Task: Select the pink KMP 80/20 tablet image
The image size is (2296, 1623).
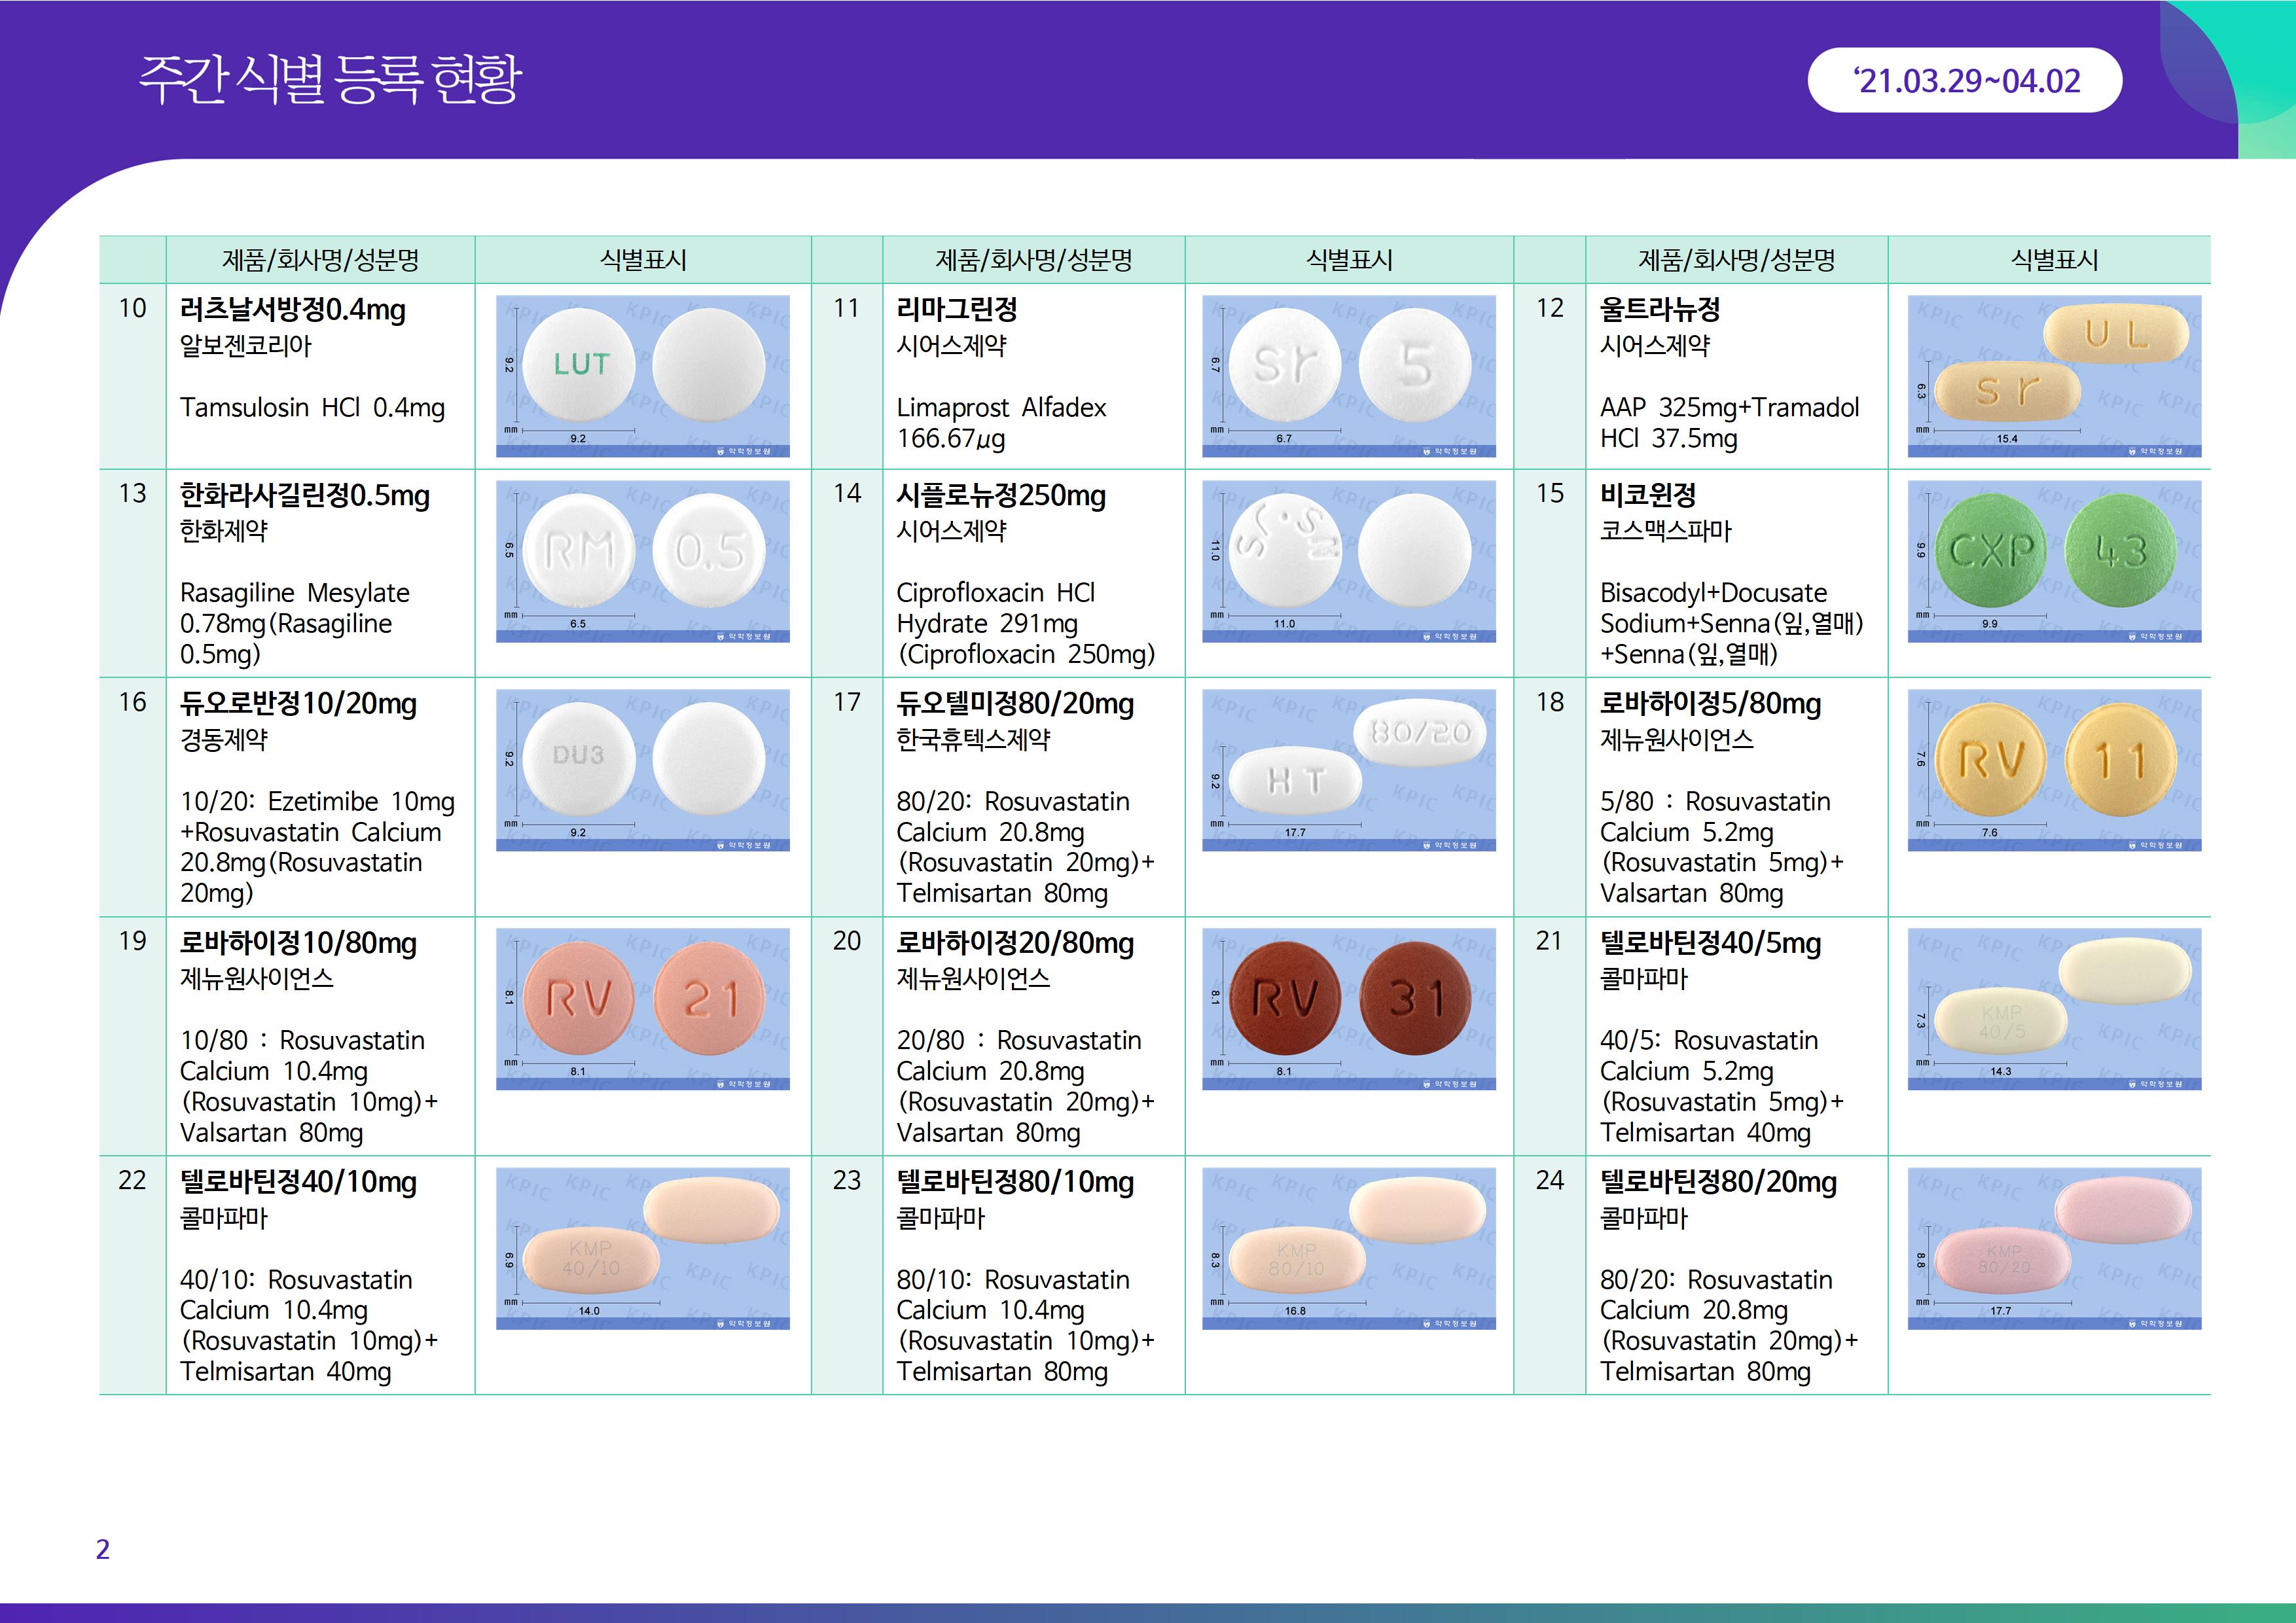Action: (x=2054, y=1247)
